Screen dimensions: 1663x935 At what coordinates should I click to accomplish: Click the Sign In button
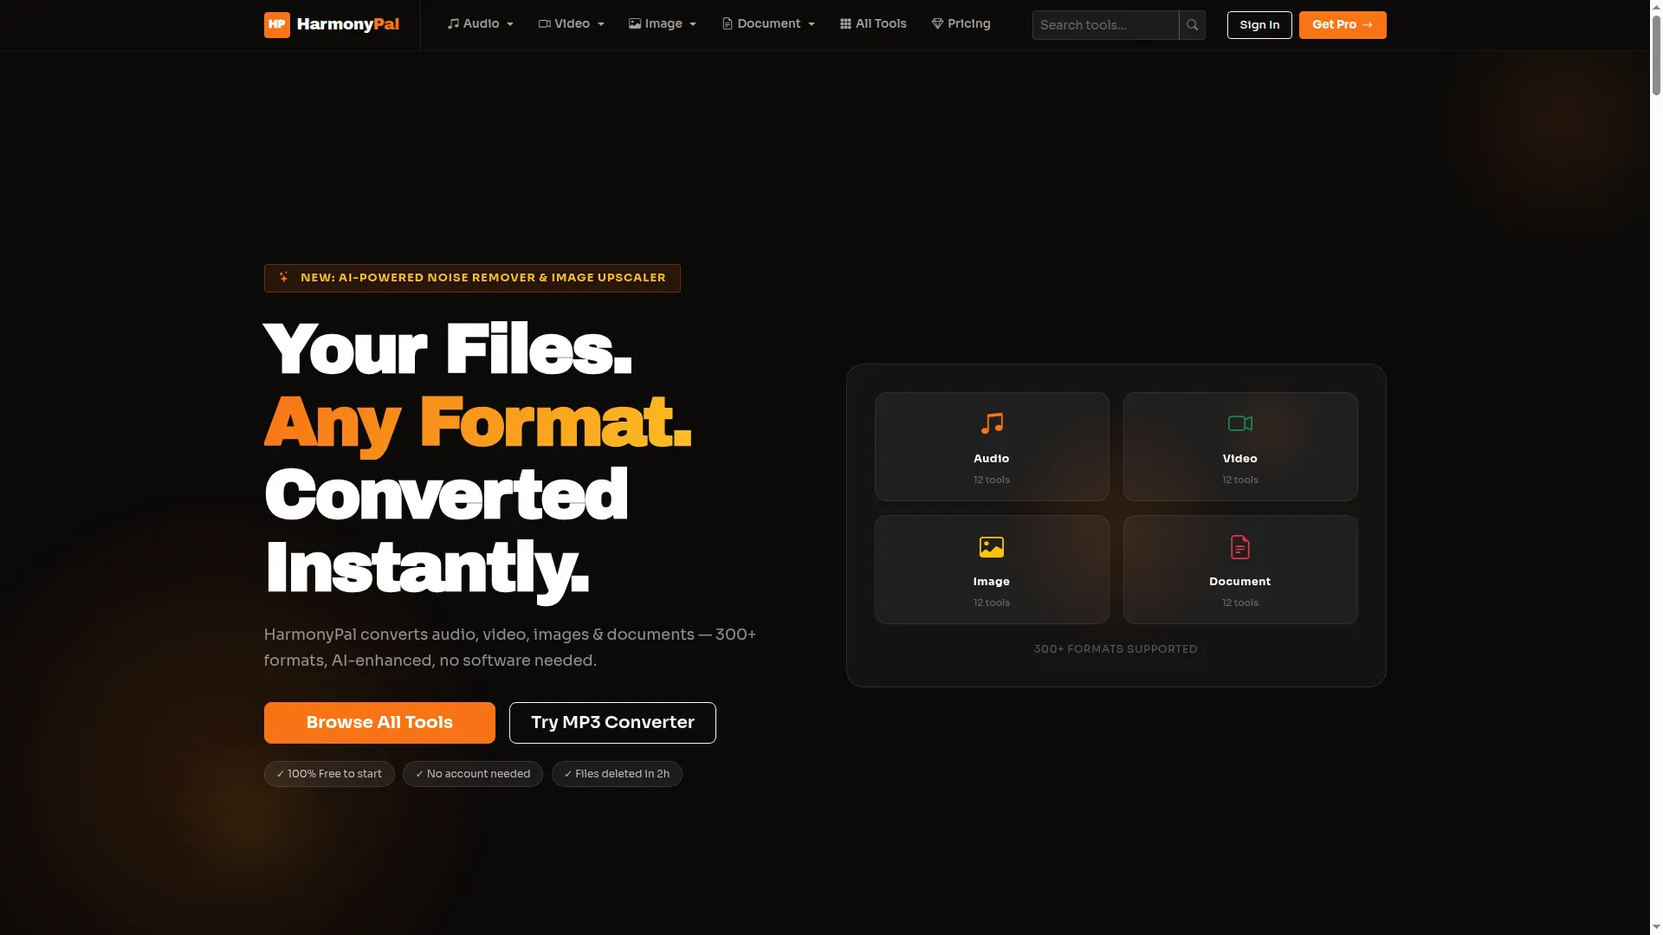(x=1259, y=25)
